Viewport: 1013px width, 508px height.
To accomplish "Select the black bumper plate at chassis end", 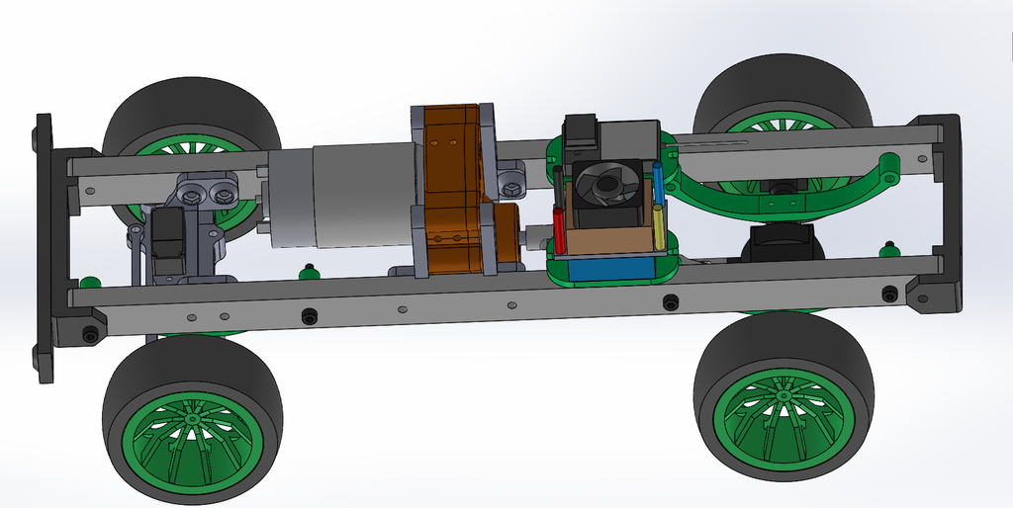I will (x=44, y=248).
